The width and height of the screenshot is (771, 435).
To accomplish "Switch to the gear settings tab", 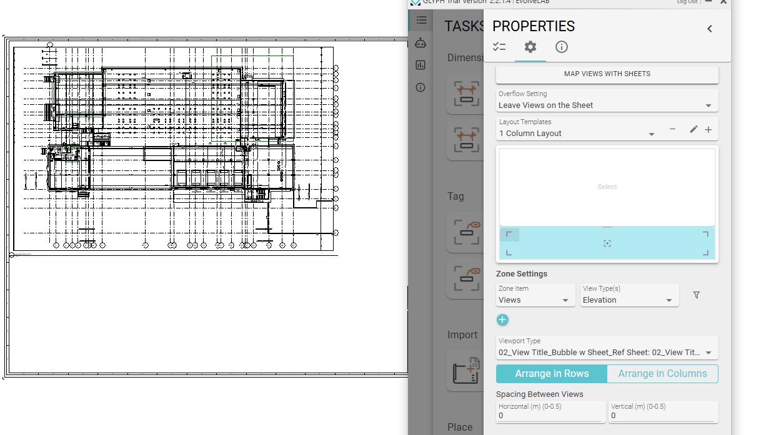I will pyautogui.click(x=530, y=47).
